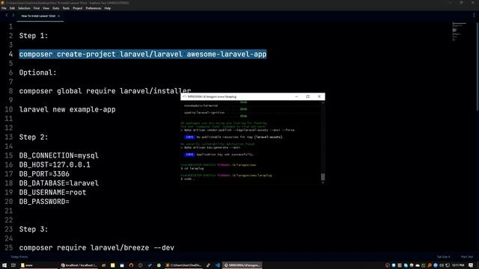479x269 pixels.
Task: Open Task View on the taskbar
Action: 13,265
